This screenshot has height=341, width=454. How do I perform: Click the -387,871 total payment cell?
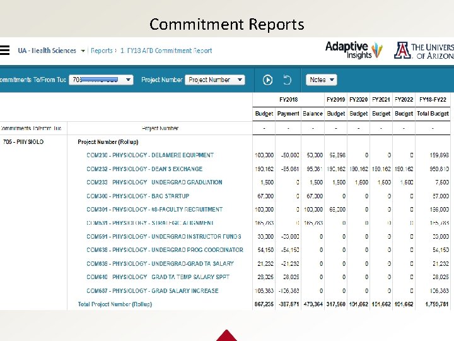click(289, 304)
